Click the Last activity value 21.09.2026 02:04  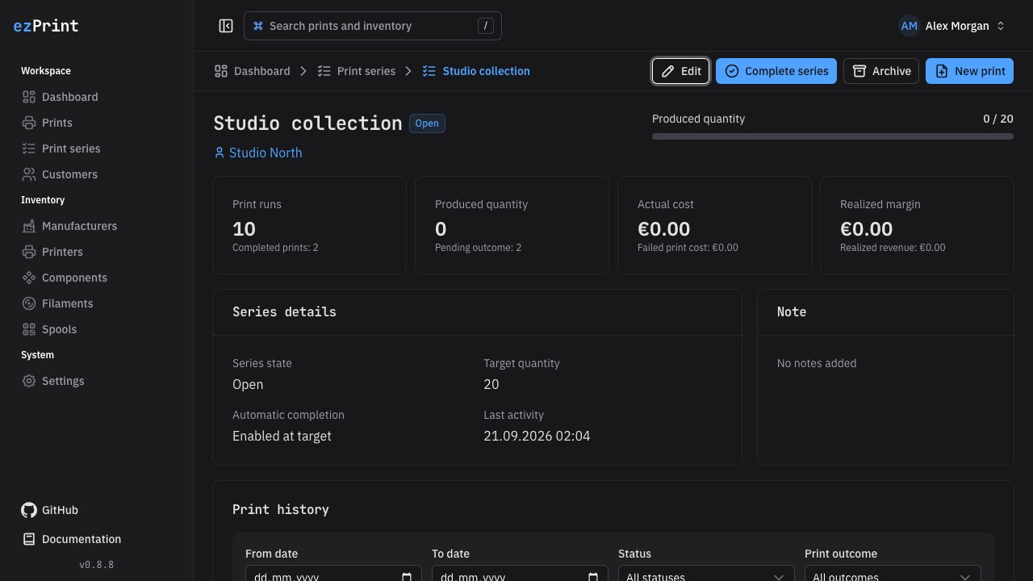point(537,436)
